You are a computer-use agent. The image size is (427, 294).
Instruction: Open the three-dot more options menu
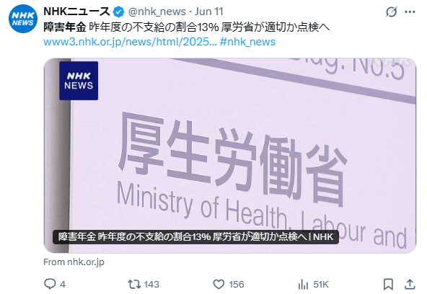click(410, 12)
